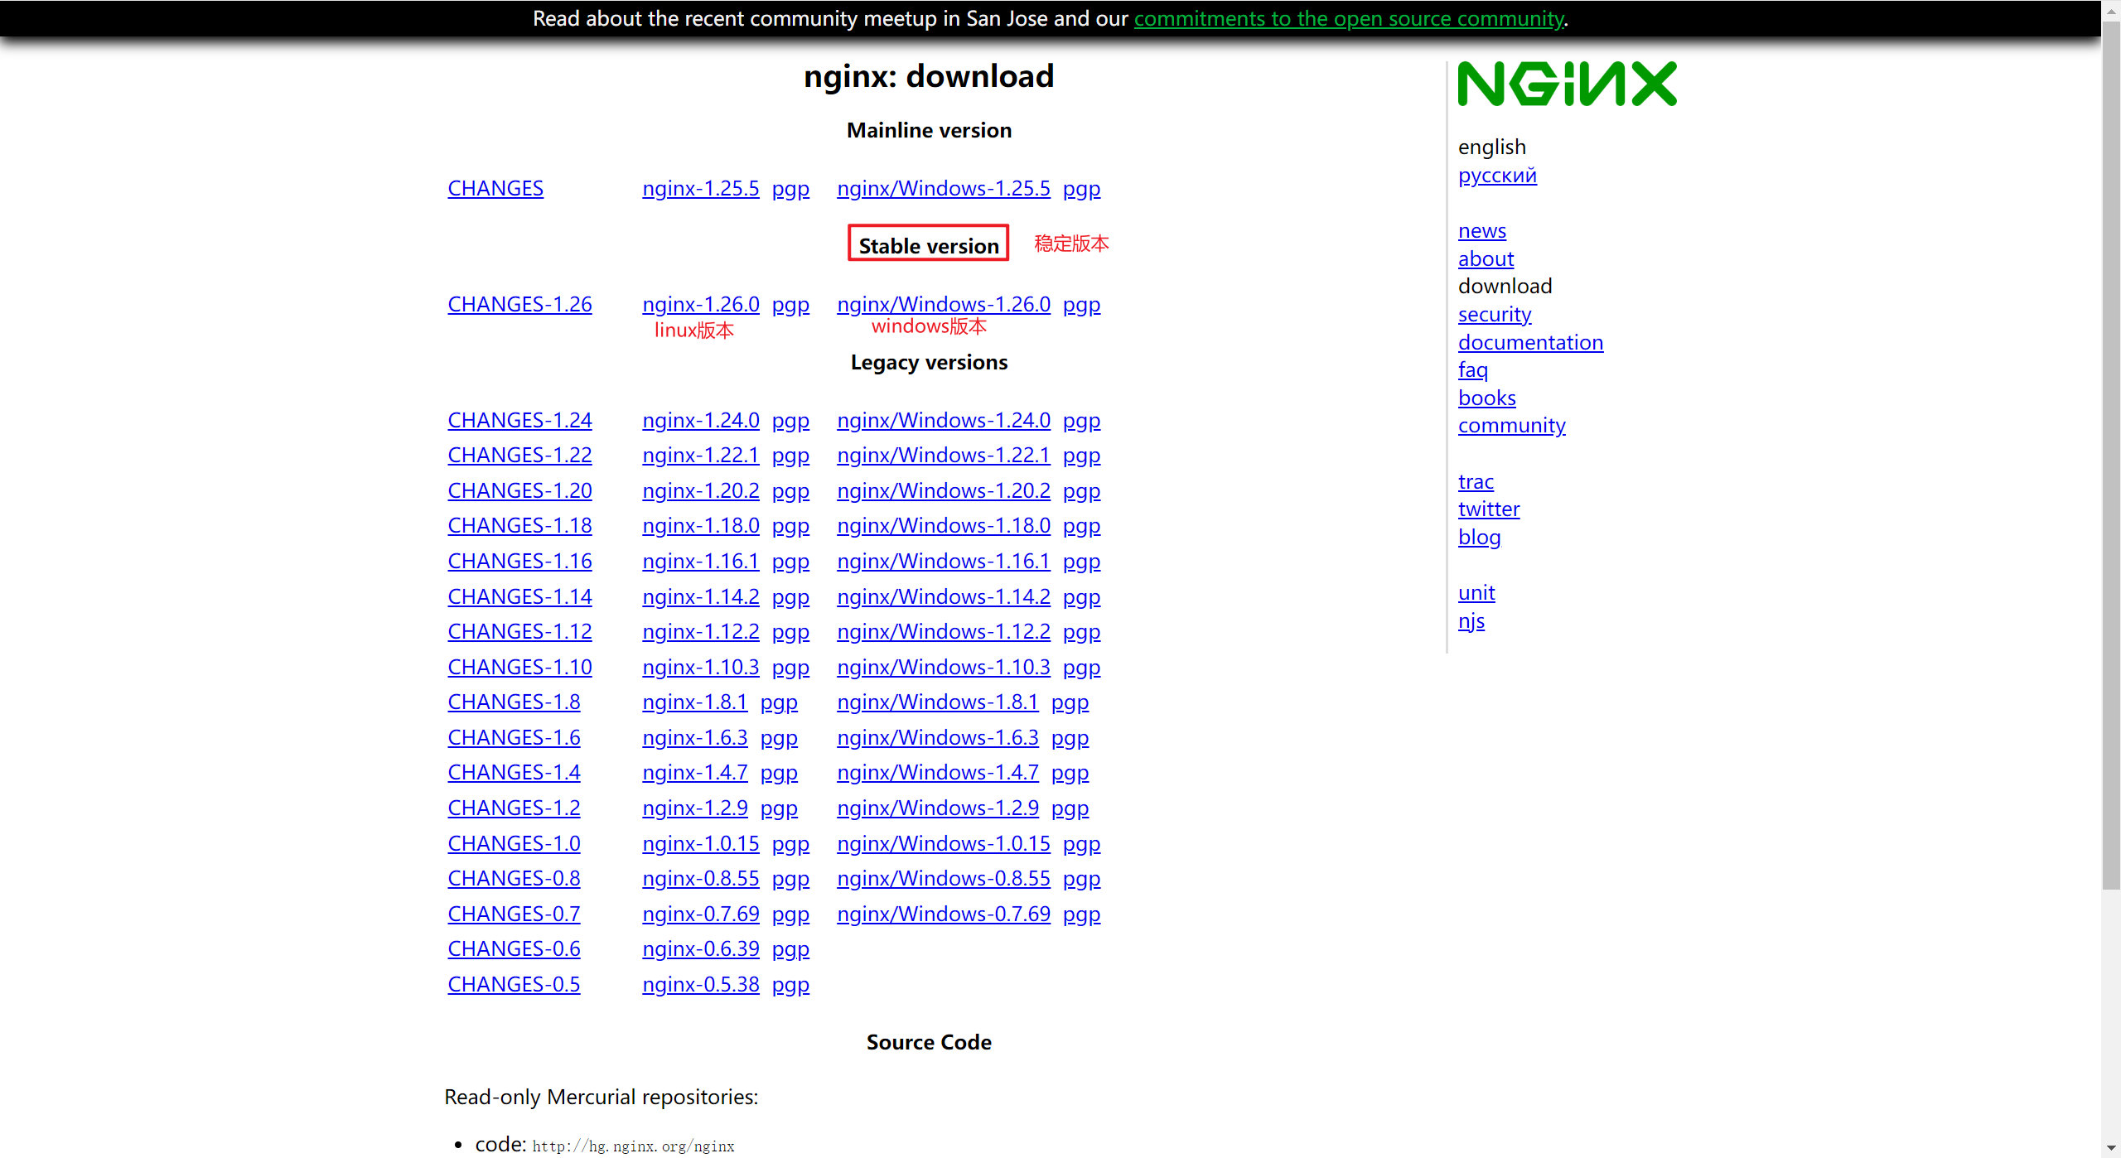
Task: Open the commitments to open source community link
Action: [1349, 18]
